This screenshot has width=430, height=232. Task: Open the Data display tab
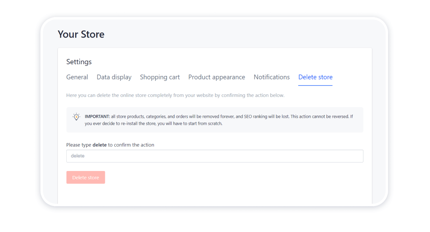coord(114,77)
